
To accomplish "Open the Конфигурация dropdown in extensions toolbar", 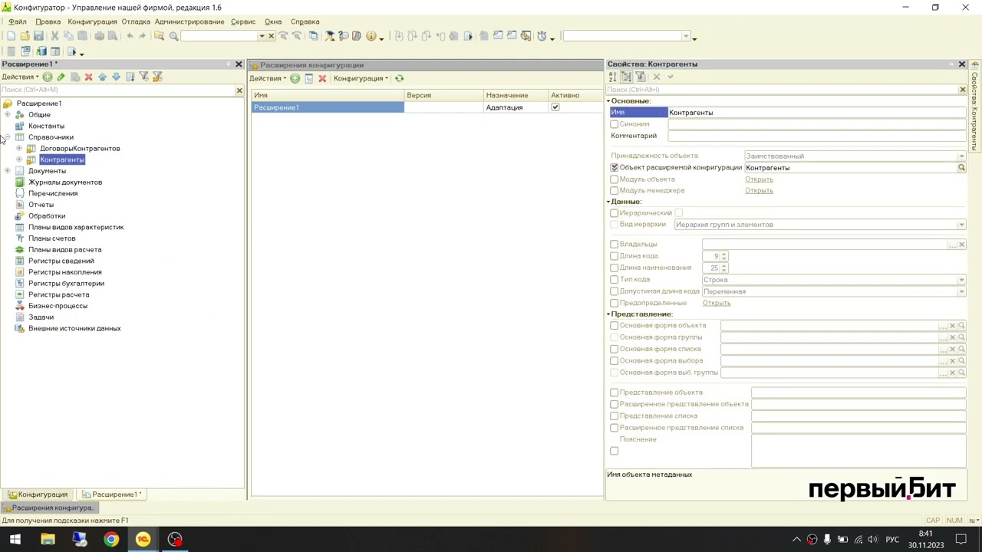I will (x=361, y=78).
